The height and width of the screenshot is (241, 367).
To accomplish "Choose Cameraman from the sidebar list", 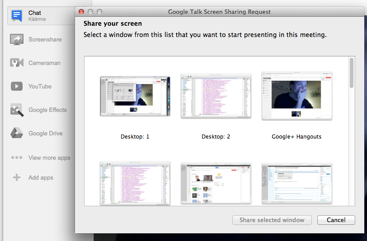I will [x=44, y=63].
